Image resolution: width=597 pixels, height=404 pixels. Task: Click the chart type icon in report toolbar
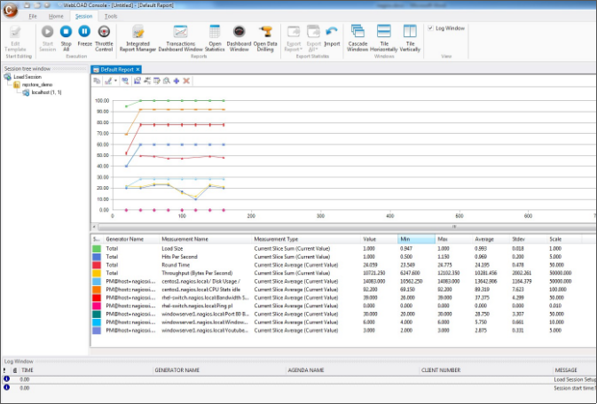108,81
